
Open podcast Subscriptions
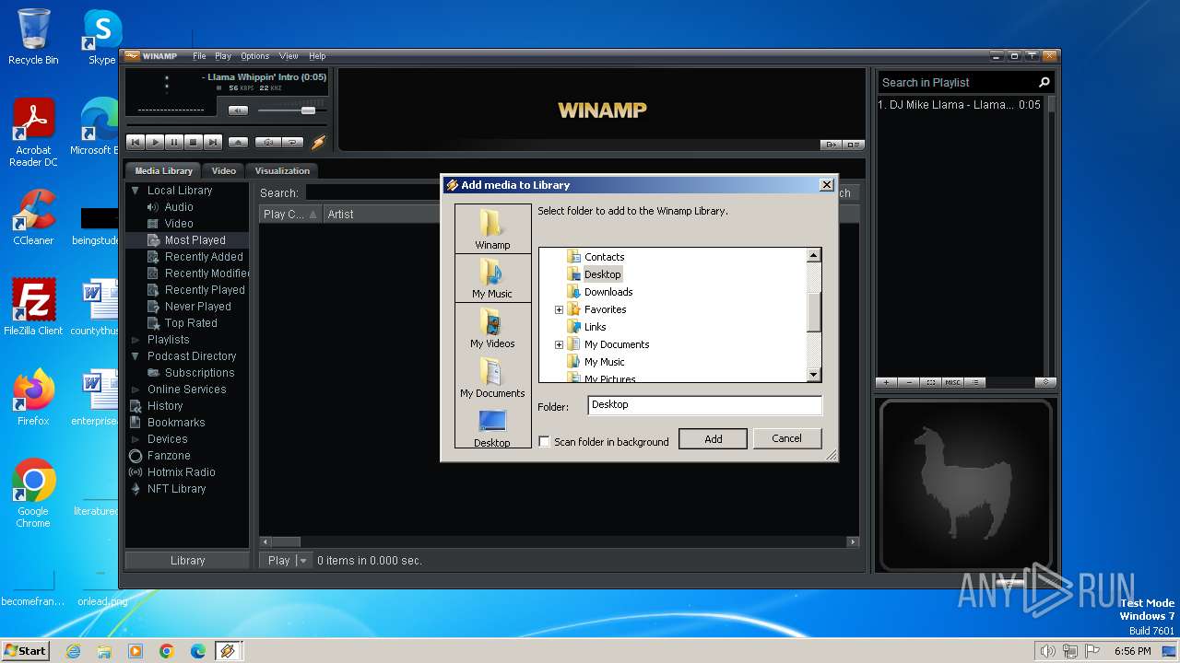pyautogui.click(x=199, y=373)
